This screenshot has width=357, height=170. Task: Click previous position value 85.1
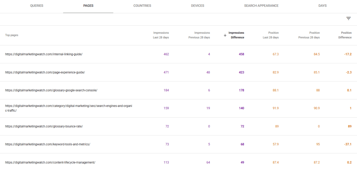317,72
